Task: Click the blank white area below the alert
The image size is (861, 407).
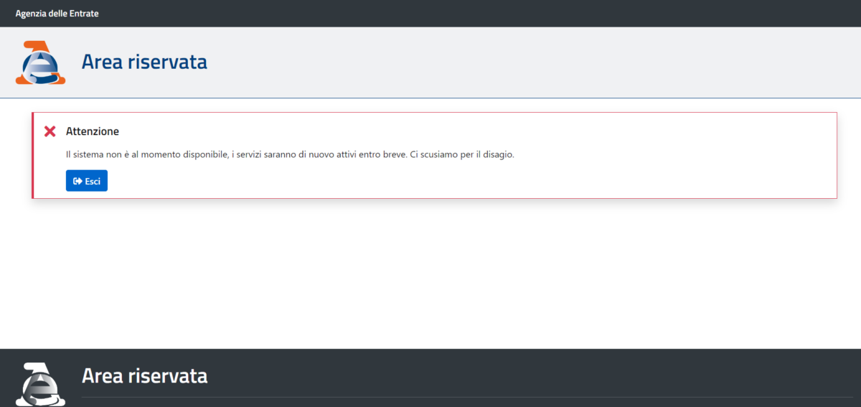Action: pos(430,280)
